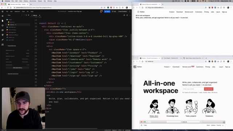Click Sign up link in preview navigation
The height and width of the screenshot is (131, 233).
[x=224, y=12]
